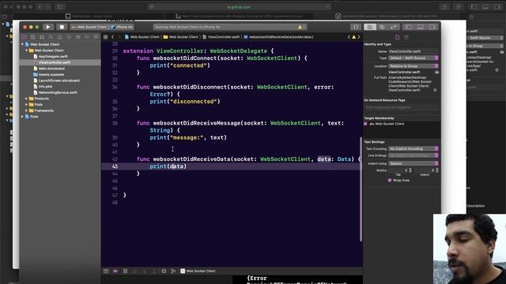Collapse the Web Socket Client project root
This screenshot has height=284, width=506.
[22, 44]
